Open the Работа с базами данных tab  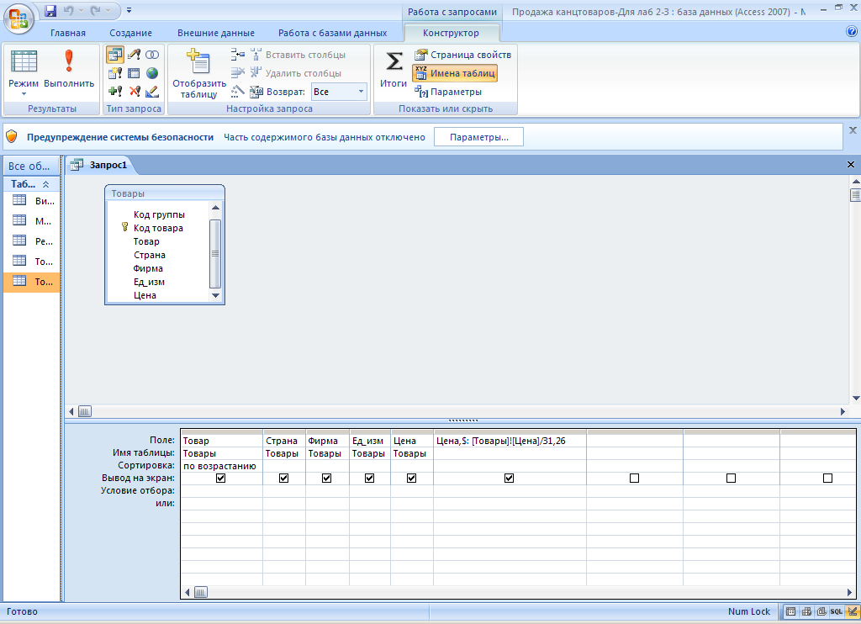[332, 33]
